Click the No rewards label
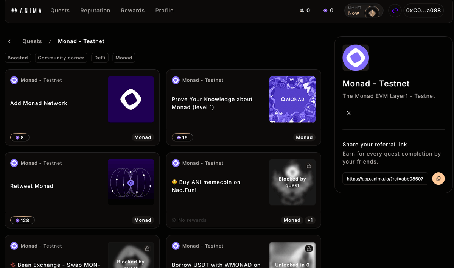 click(189, 220)
